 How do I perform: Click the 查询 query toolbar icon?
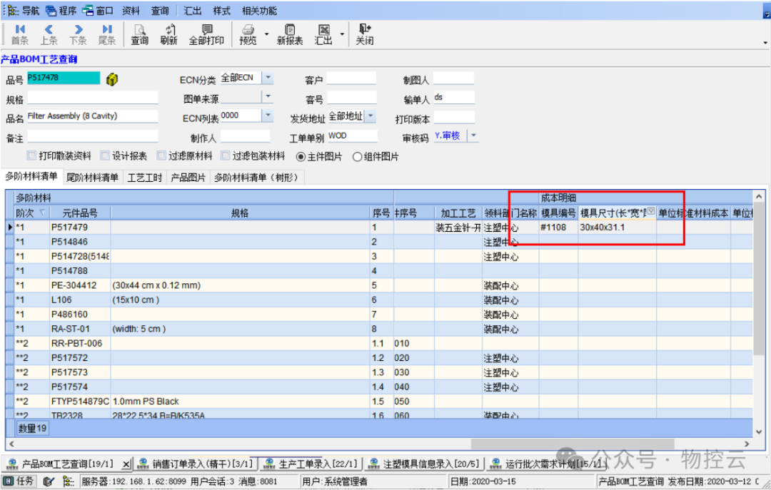139,34
